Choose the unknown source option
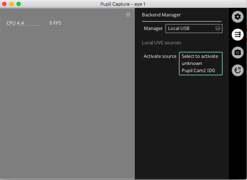Screen dimensions: 247x180 (x=192, y=64)
